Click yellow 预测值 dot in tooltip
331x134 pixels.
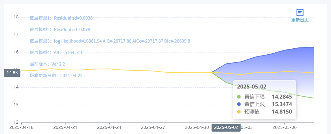click(239, 112)
